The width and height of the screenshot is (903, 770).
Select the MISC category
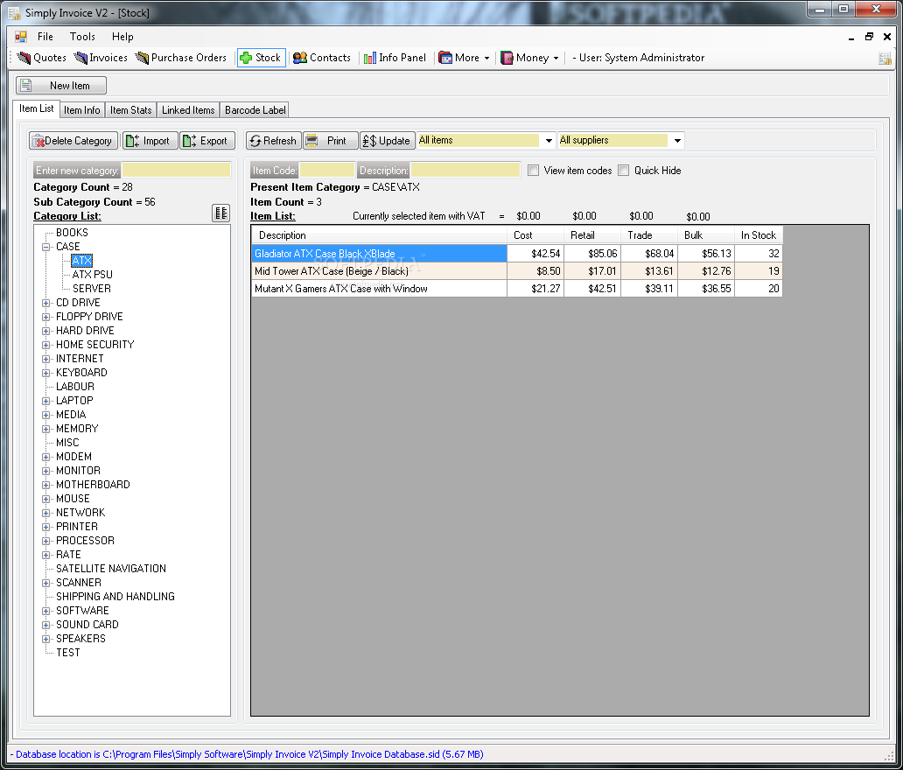(67, 443)
